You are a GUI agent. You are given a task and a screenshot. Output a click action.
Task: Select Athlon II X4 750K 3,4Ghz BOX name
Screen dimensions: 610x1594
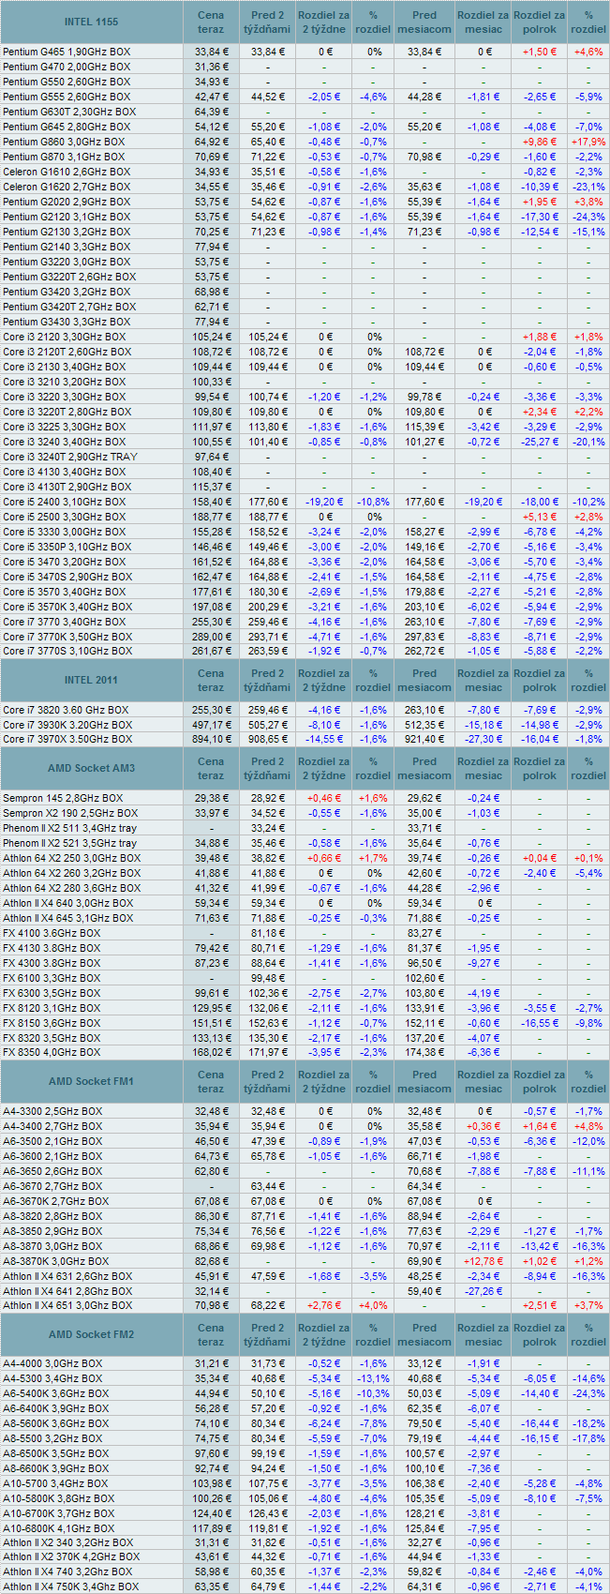70,1586
